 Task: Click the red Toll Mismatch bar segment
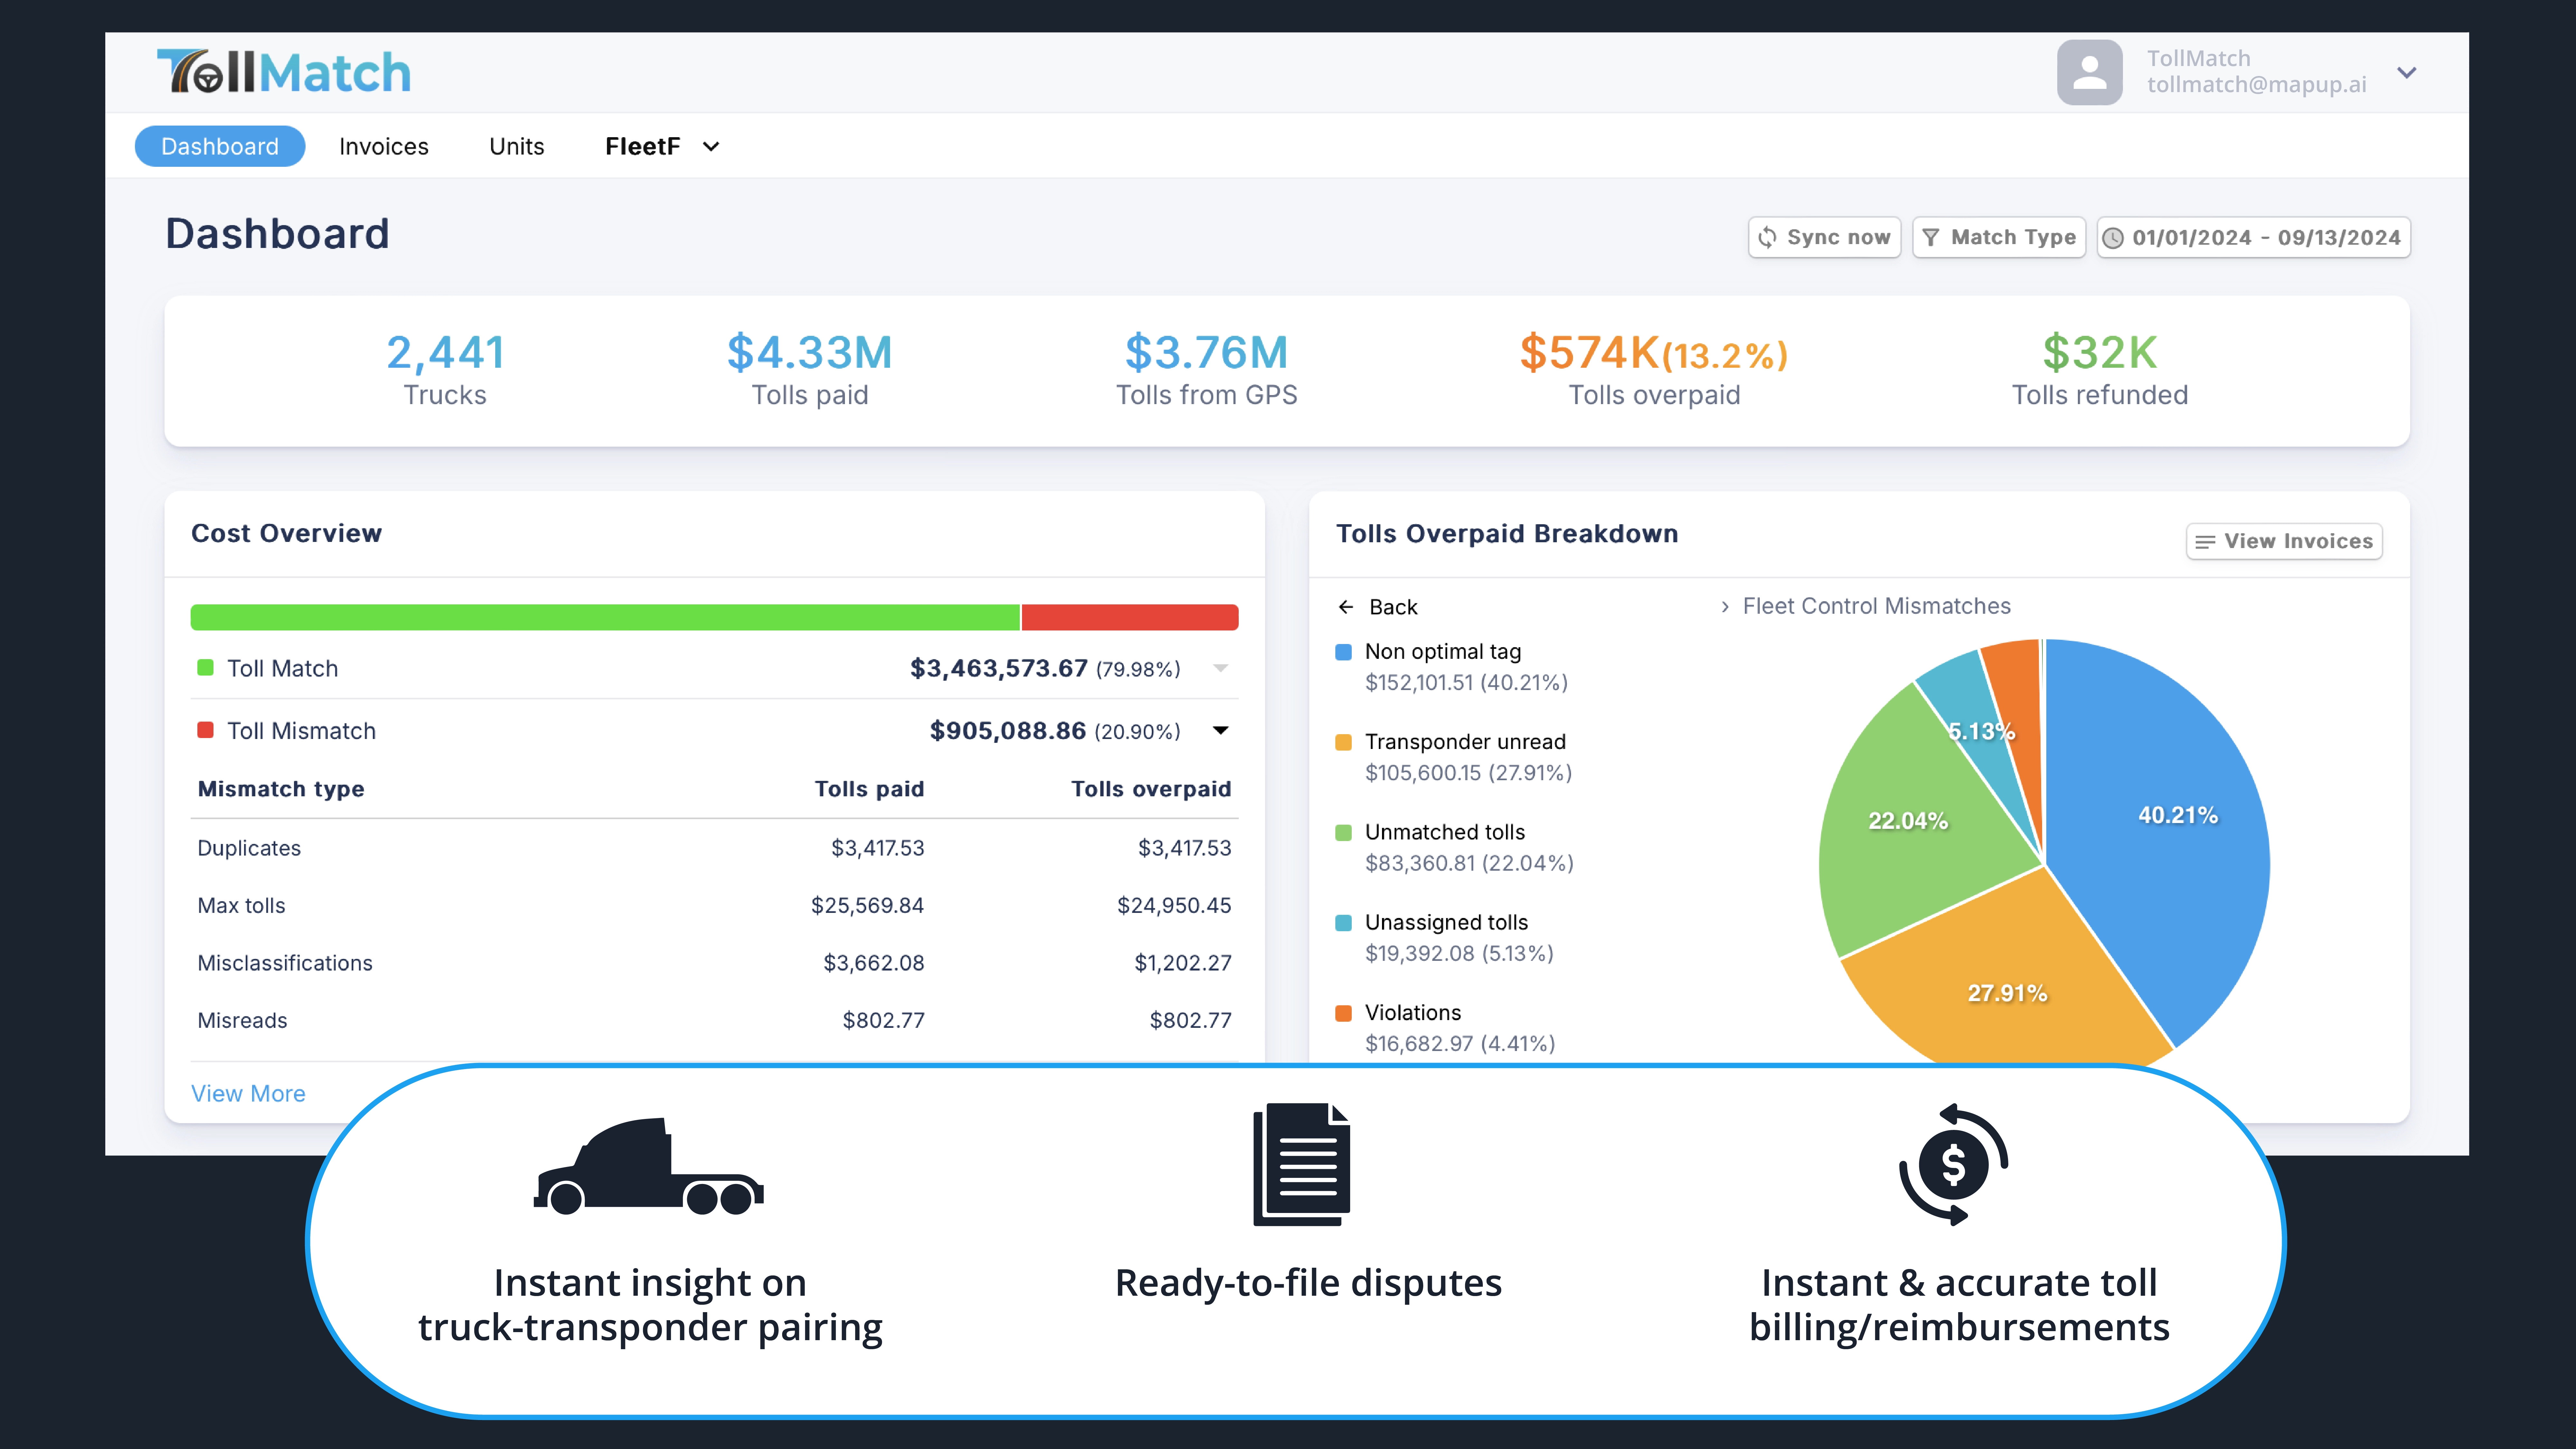pos(1130,617)
